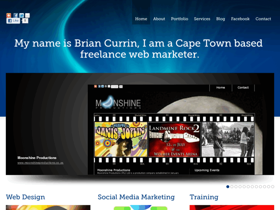Open the Home menu item
Viewport: 280px width, 210px height.
[141, 19]
